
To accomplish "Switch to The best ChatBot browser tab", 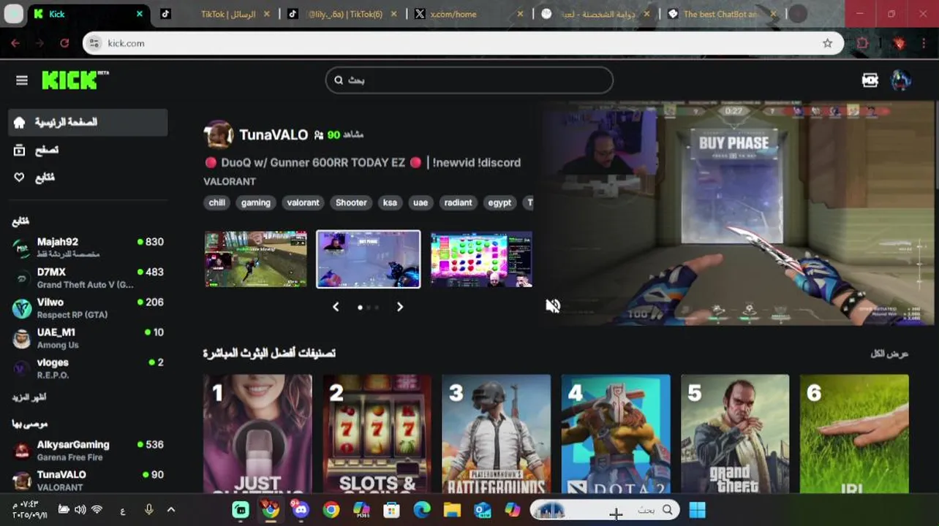I will click(721, 14).
